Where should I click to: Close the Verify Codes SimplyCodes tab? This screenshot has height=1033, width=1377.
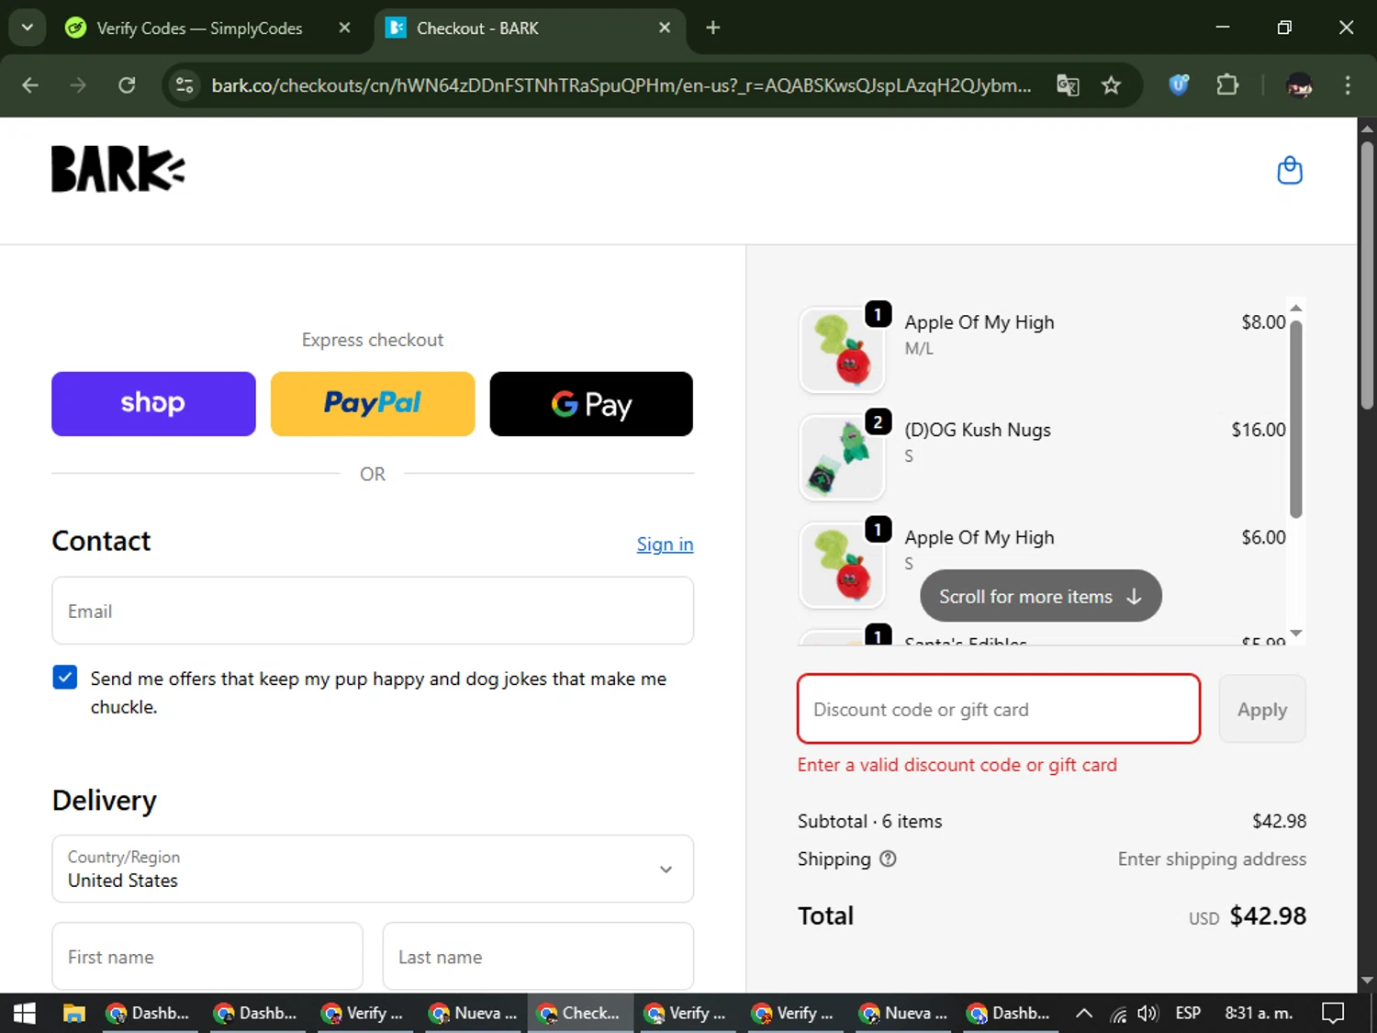point(345,28)
